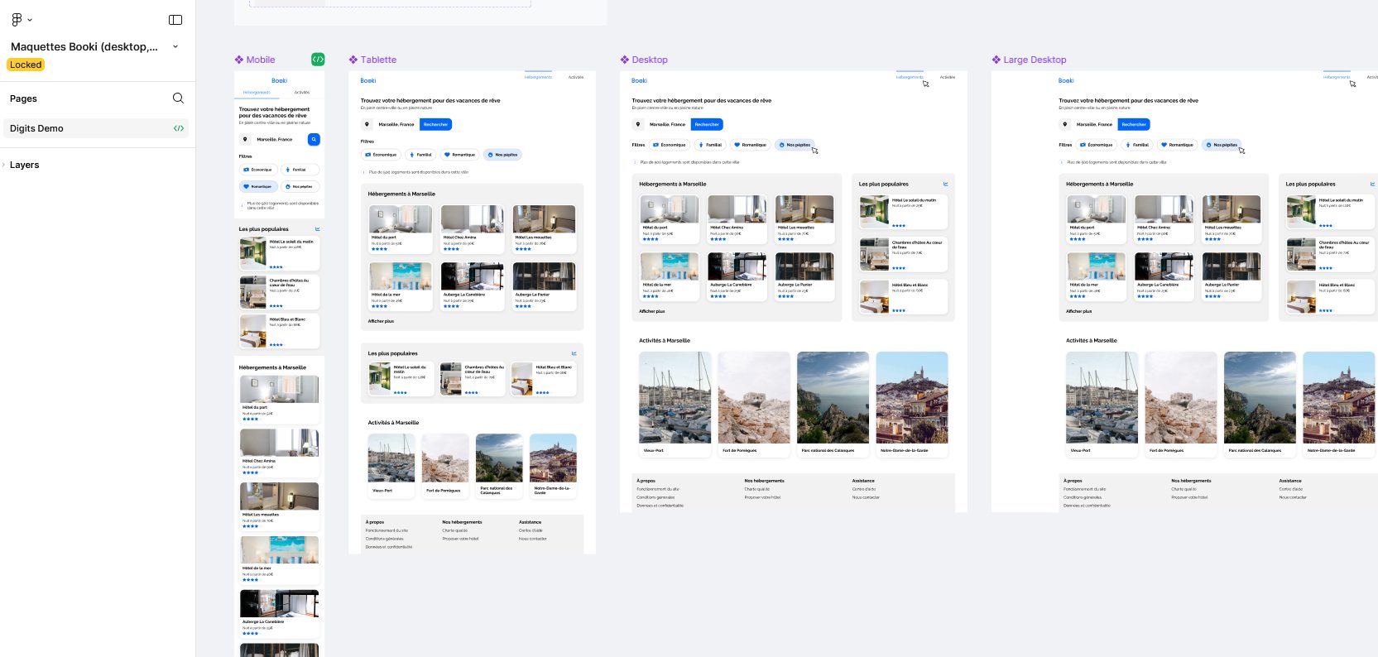Viewport: 1378px width, 657px height.
Task: Click the yellow Locked badge
Action: coord(26,65)
